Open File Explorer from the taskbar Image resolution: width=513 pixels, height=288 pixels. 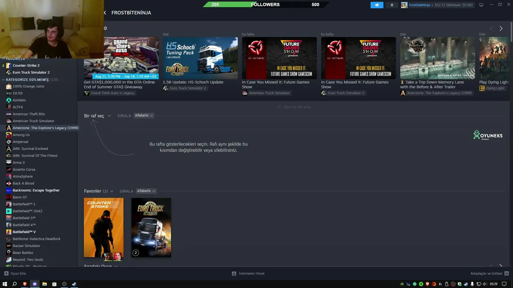coord(44,284)
